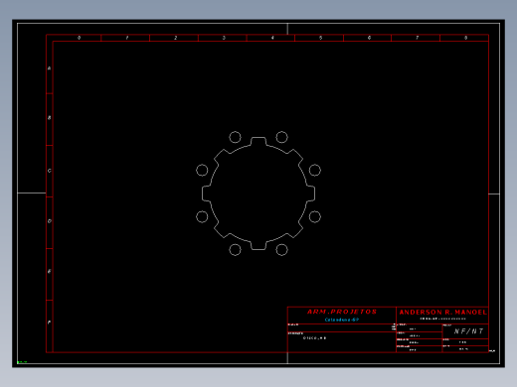Click row zone label E on the left border
Viewport: 517px width, 387px height.
[x=50, y=271]
